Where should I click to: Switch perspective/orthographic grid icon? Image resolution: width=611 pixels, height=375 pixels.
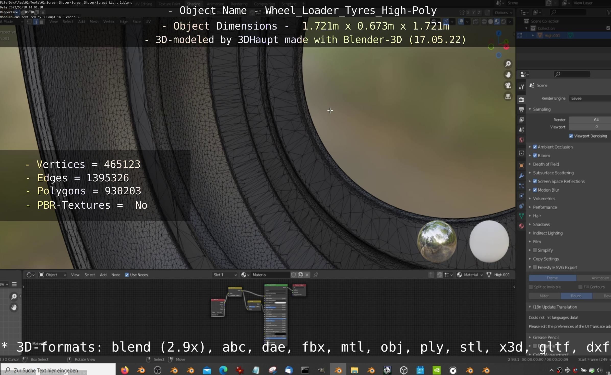click(508, 97)
